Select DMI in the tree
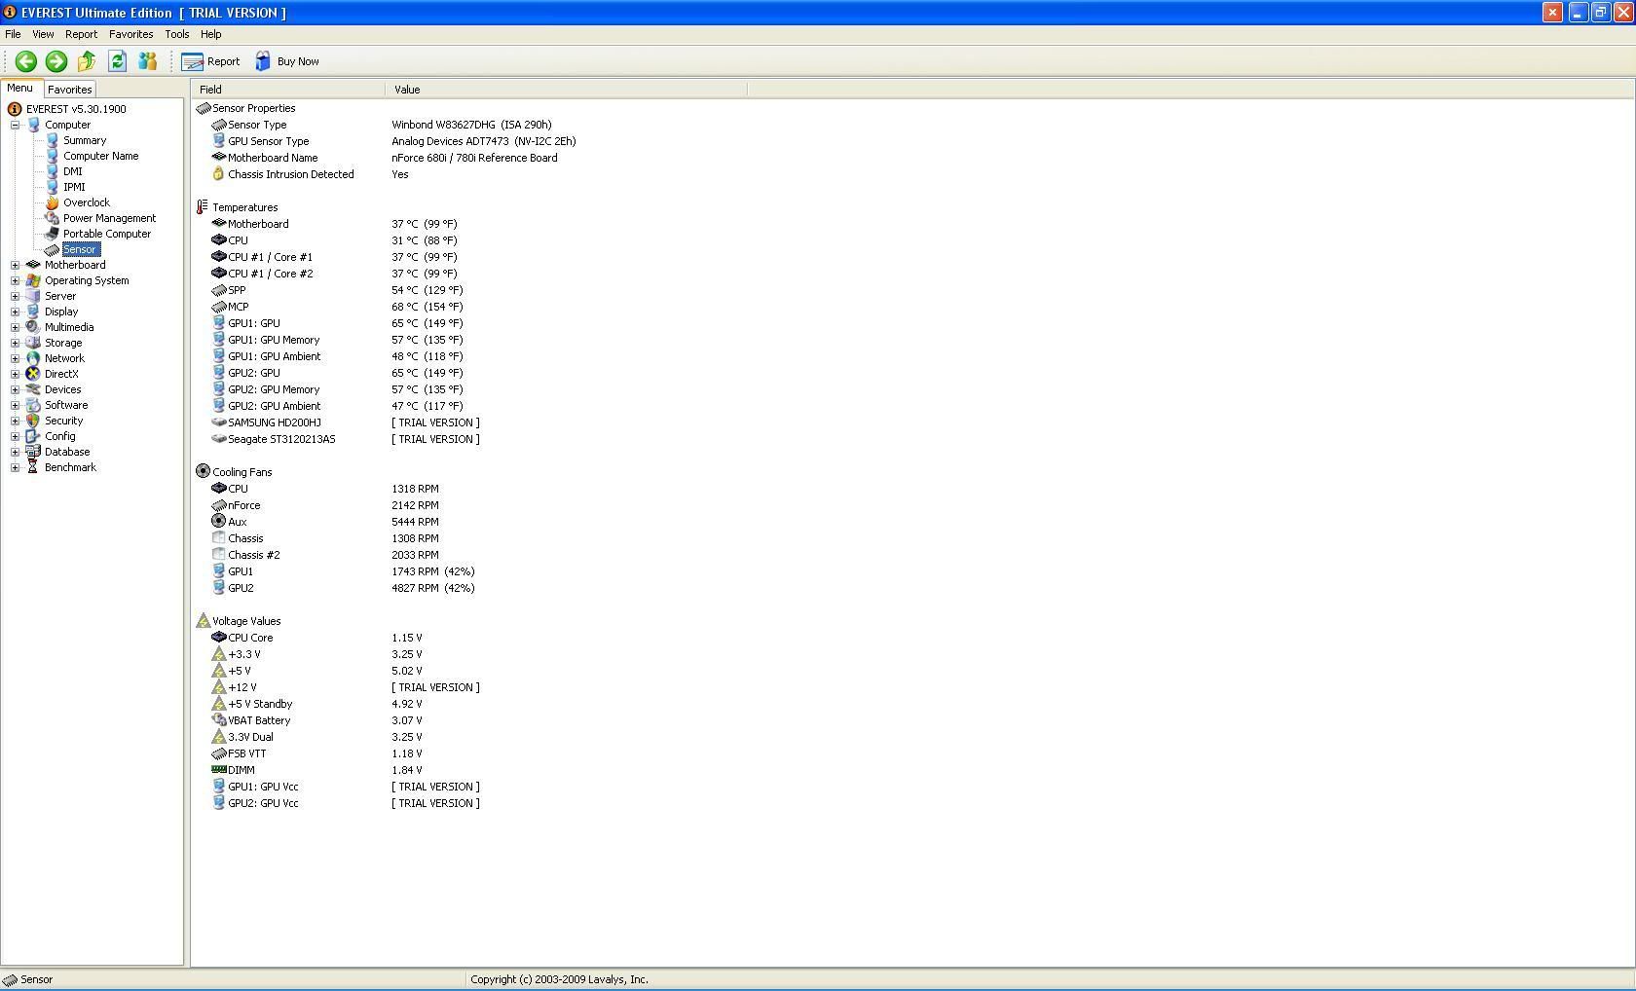Viewport: 1636px width, 991px height. click(73, 171)
